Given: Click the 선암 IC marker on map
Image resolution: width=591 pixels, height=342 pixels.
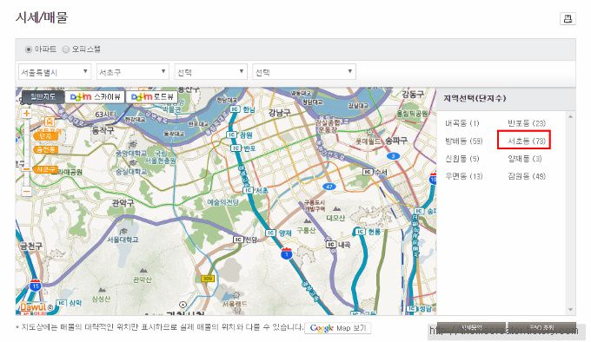Looking at the screenshot, I should (245, 240).
